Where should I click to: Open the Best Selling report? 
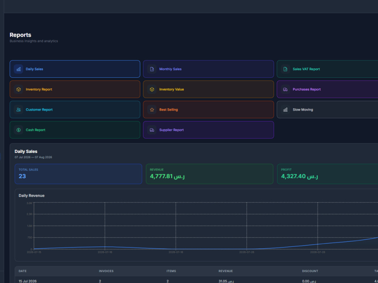point(208,109)
